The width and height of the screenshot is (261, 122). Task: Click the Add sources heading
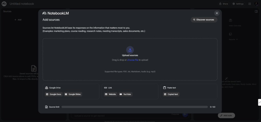51,20
